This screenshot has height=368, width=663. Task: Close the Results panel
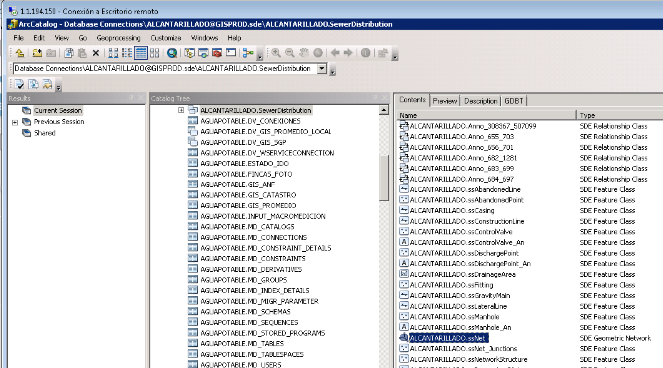[141, 98]
